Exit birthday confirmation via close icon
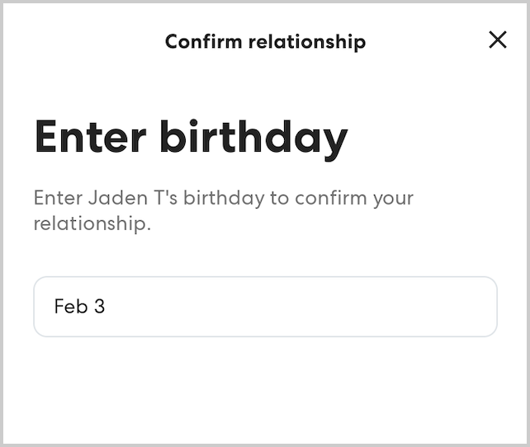 [x=498, y=40]
